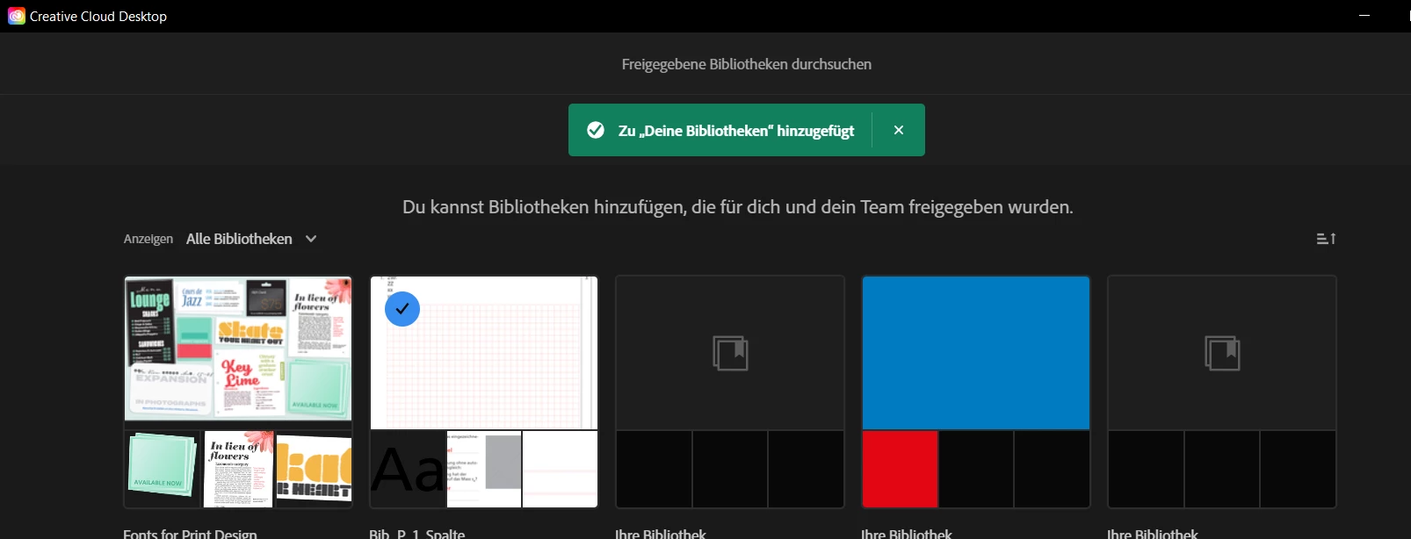Select the Bib_P_1_Spalte grid preview
This screenshot has width=1411, height=539.
pos(484,353)
